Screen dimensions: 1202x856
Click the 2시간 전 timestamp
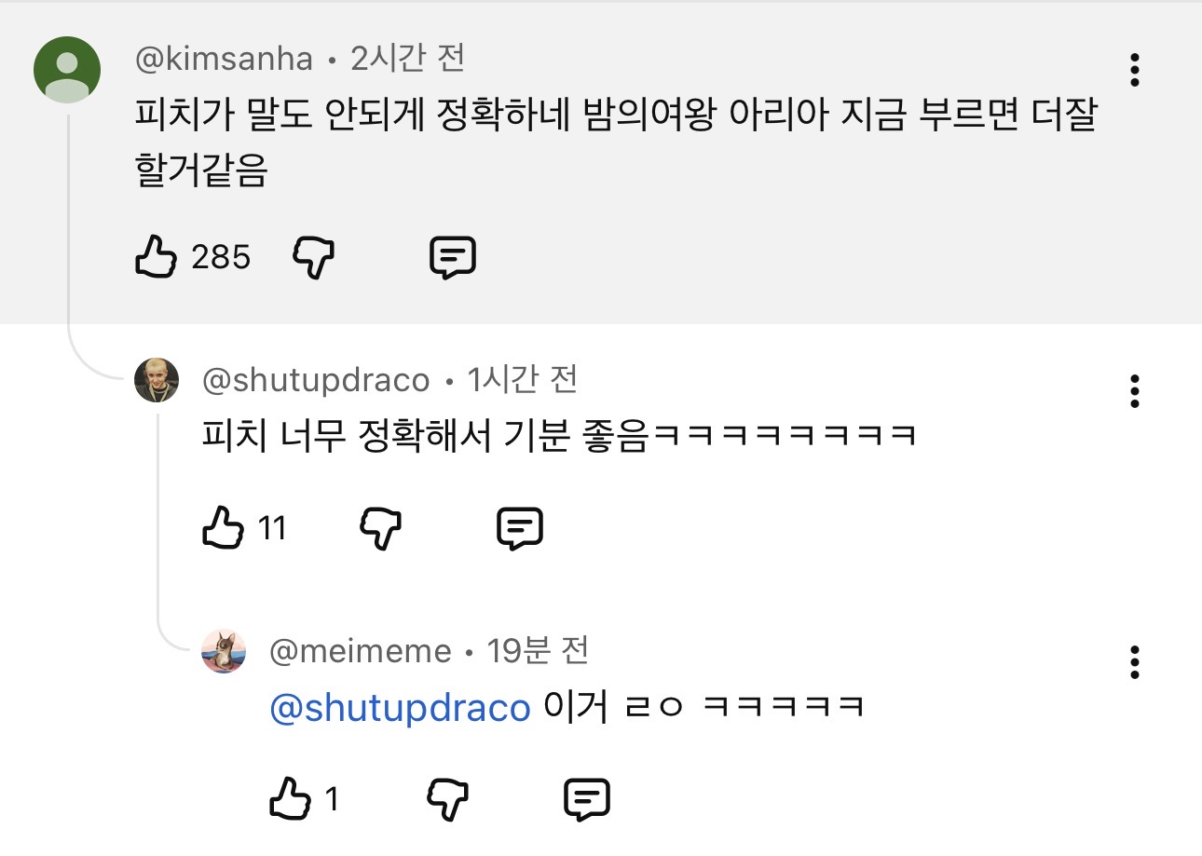click(x=407, y=60)
